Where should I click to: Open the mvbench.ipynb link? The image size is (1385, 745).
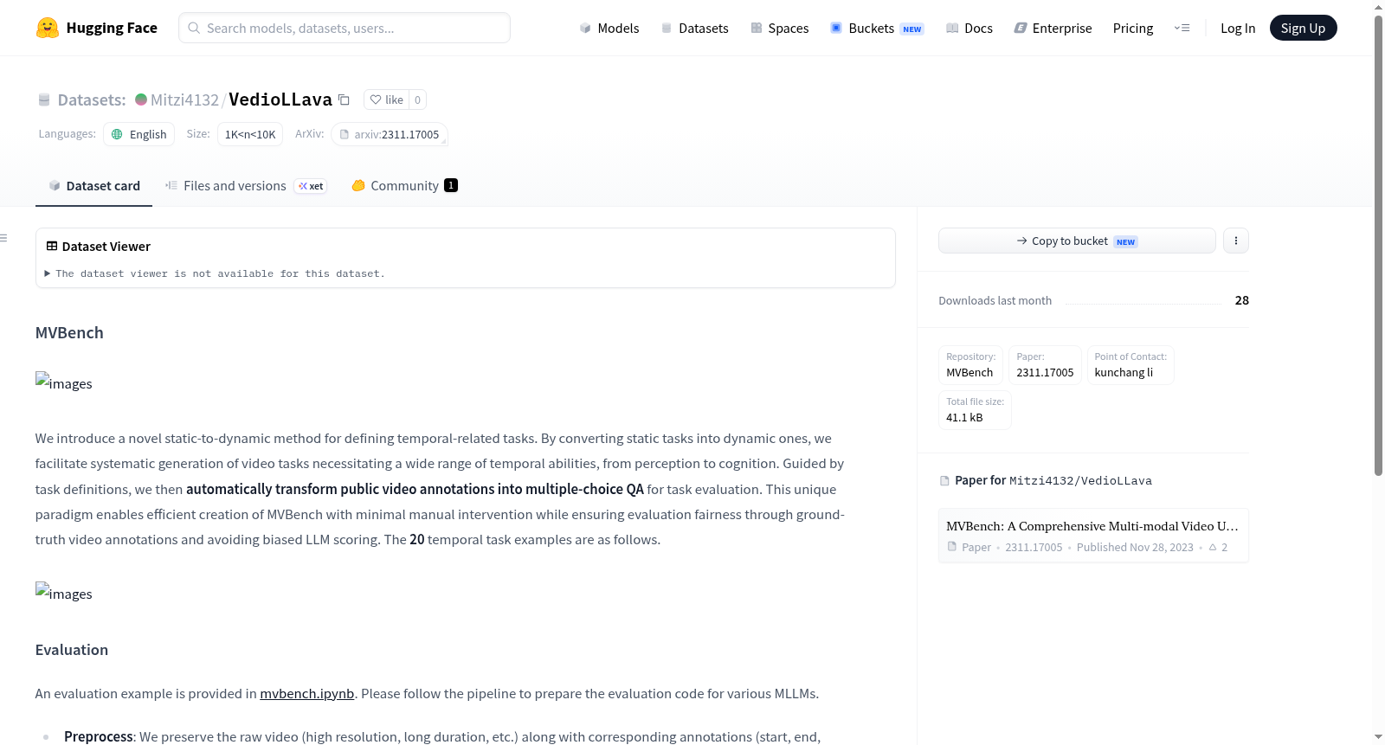pyautogui.click(x=307, y=693)
